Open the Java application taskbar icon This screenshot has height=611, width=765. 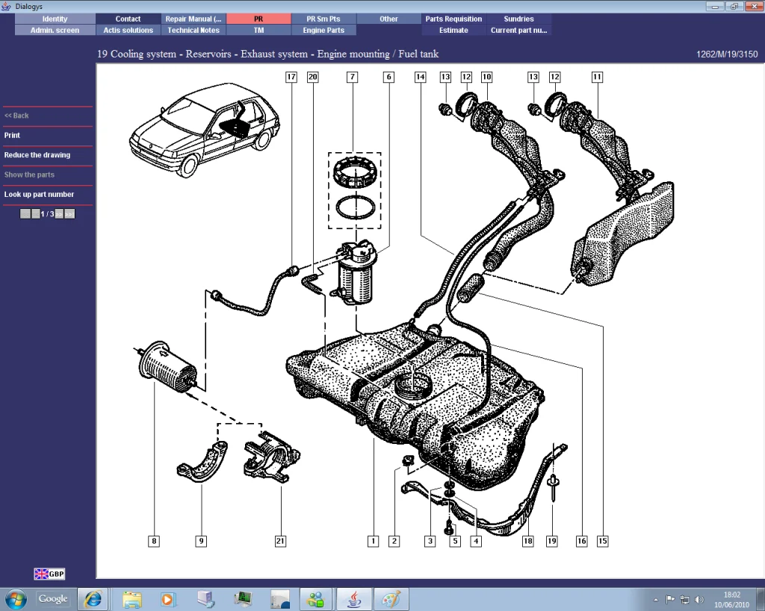pyautogui.click(x=353, y=599)
